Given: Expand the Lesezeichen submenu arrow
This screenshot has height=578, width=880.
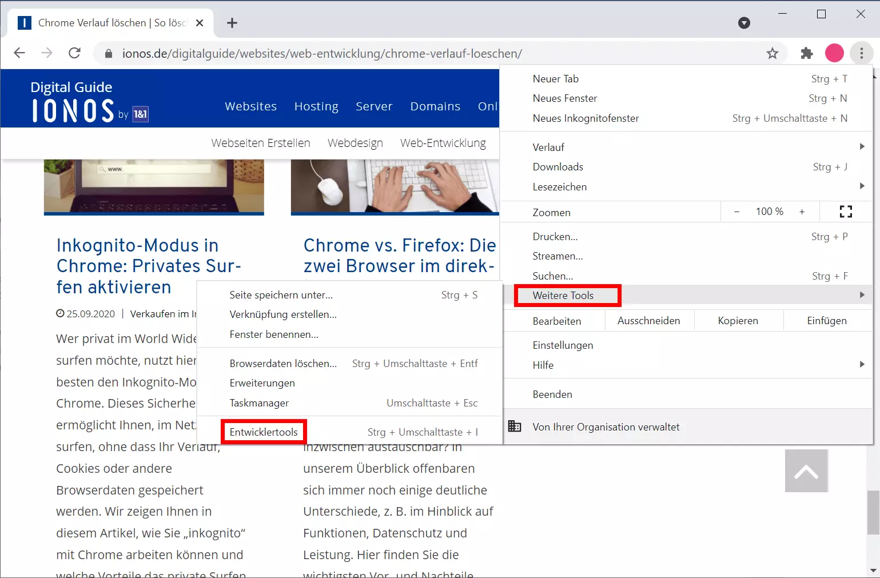Looking at the screenshot, I should tap(862, 186).
